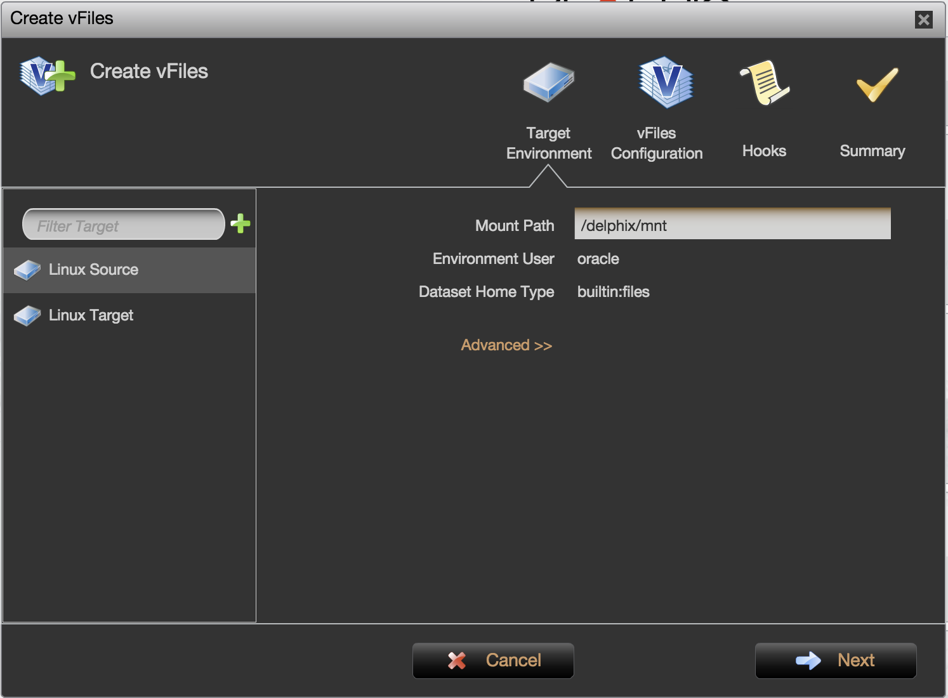Close the Create vFiles dialog

924,20
